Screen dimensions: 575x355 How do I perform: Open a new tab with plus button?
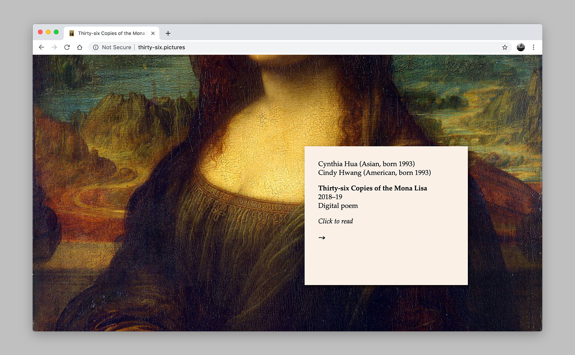point(168,33)
